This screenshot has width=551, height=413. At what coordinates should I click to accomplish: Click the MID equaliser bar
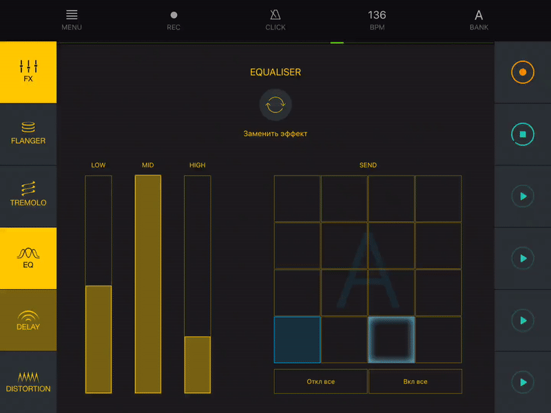click(x=148, y=284)
